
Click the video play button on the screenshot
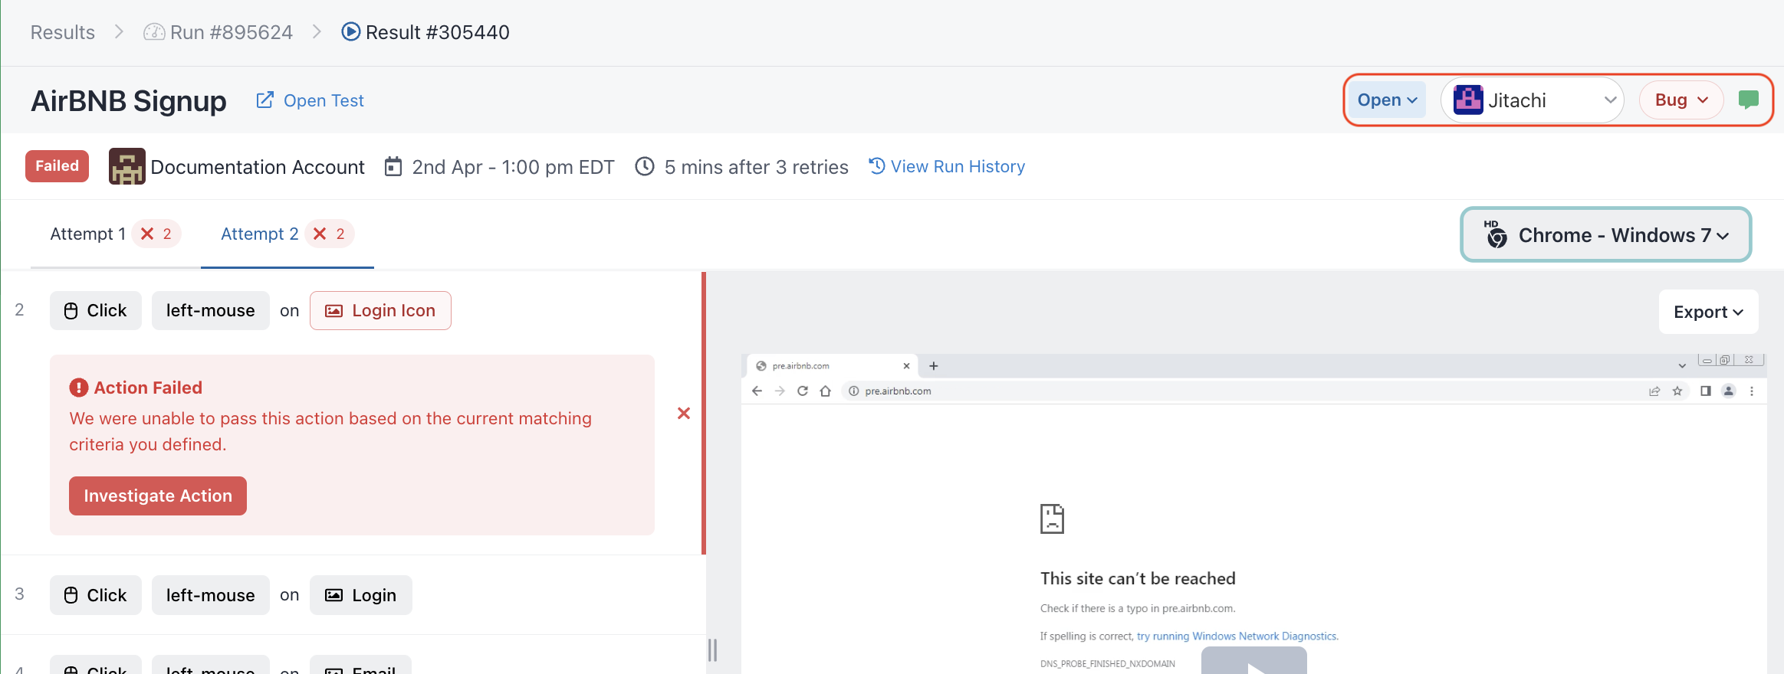tap(1254, 661)
